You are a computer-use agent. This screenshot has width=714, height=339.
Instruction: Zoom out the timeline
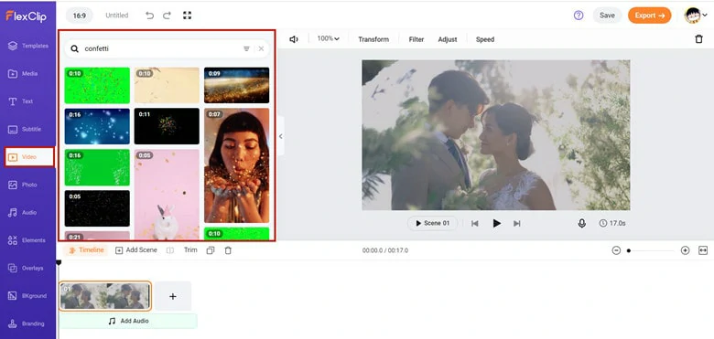click(616, 250)
